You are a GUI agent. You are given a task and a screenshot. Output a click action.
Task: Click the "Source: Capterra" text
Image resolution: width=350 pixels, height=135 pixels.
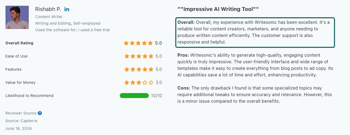[21, 121]
